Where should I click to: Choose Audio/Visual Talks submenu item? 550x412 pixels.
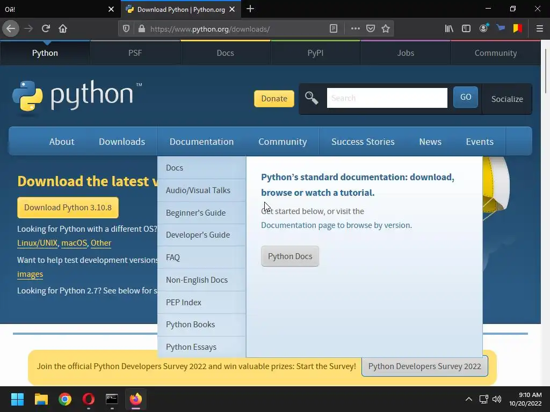(x=202, y=190)
